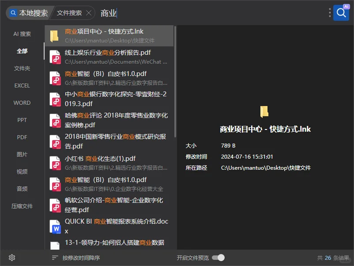This screenshot has width=354, height=266.
Task: Open the EXCEL category filter
Action: (22, 85)
